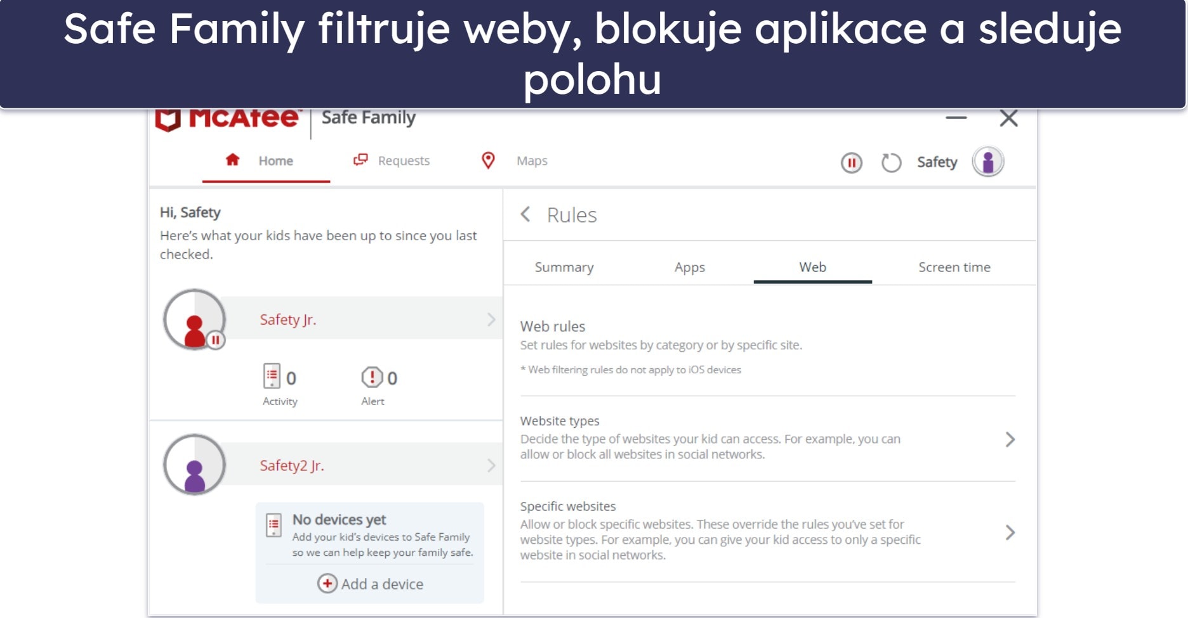The width and height of the screenshot is (1188, 618).
Task: Click the iOS web filtering footnote
Action: tap(631, 370)
